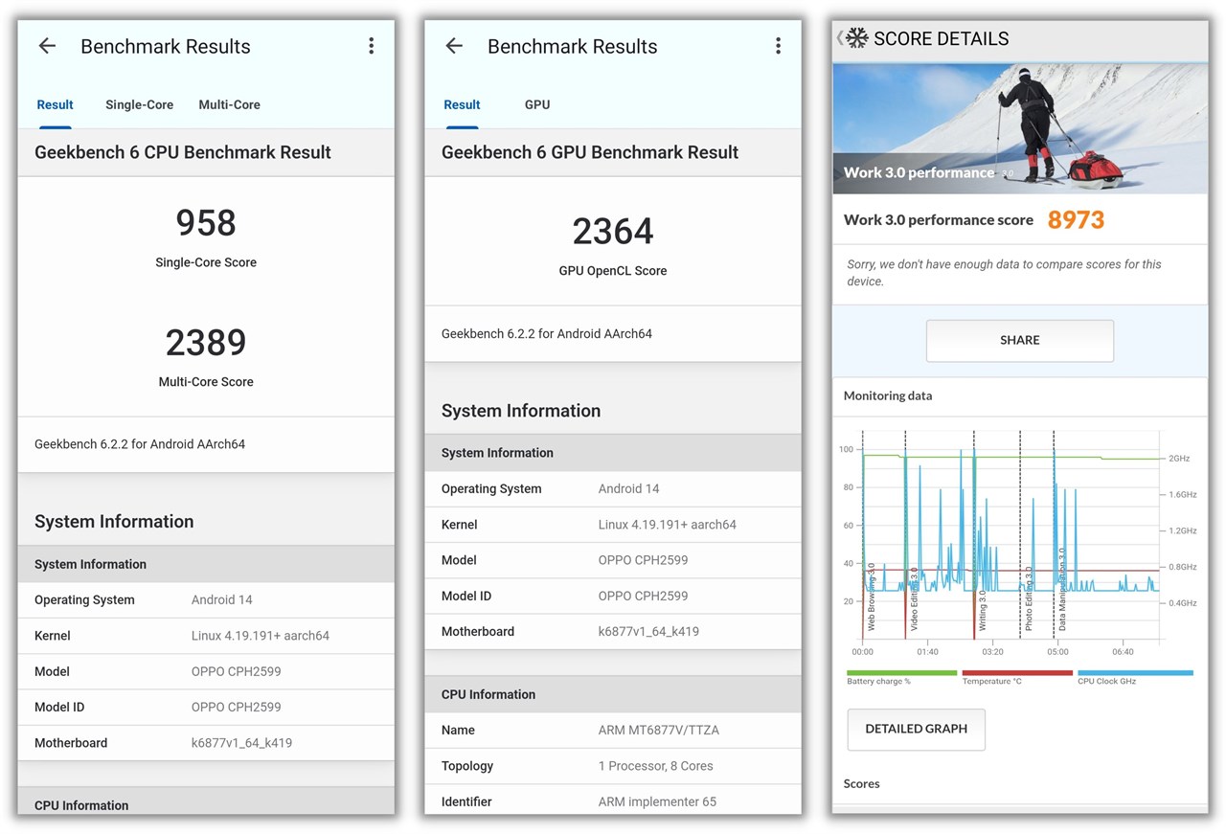Switch to the Multi-Core tab
Viewport: 1226px width, 834px height.
tap(229, 105)
